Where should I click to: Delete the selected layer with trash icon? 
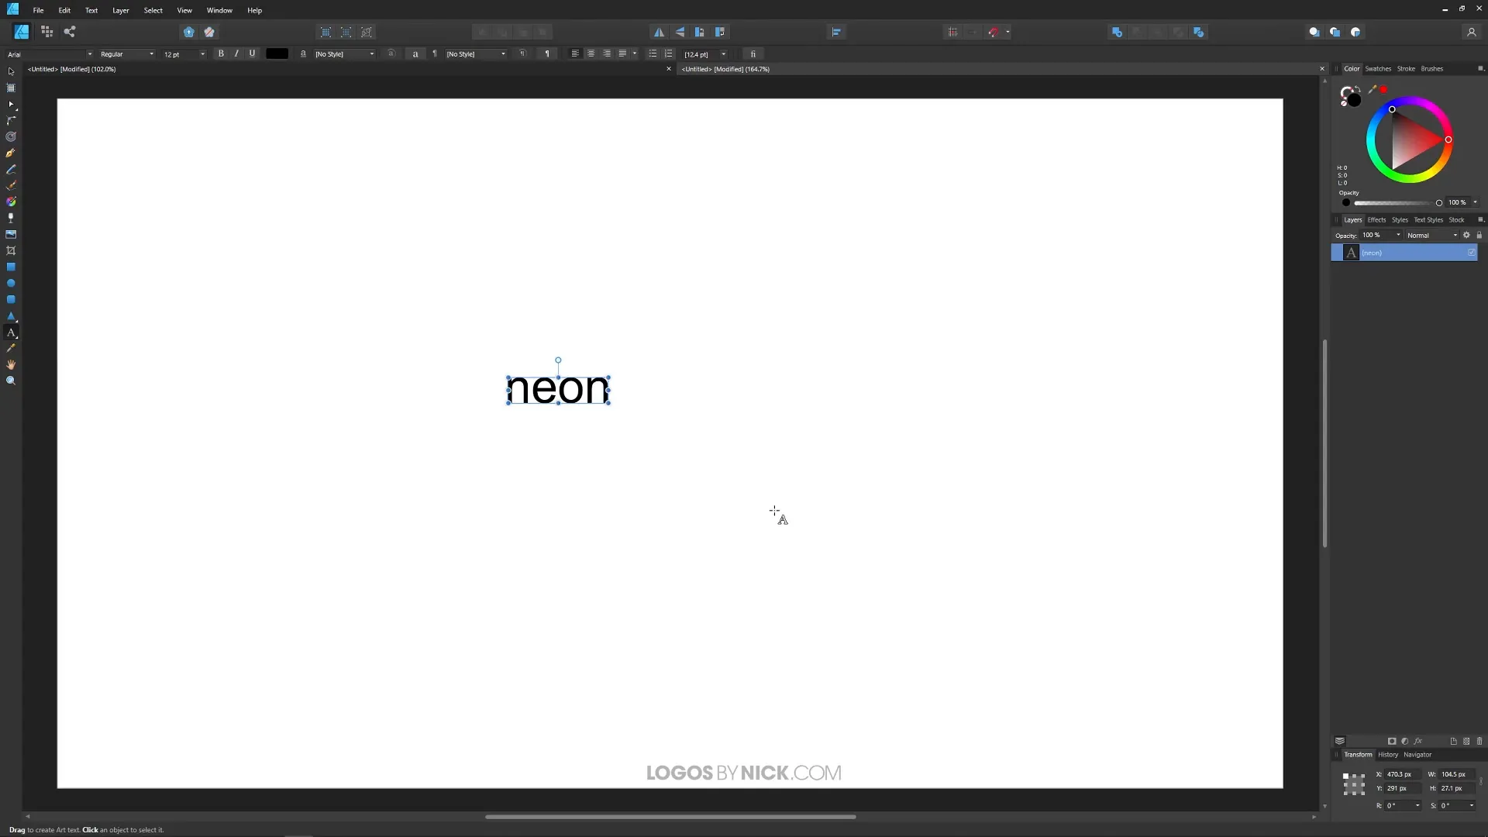[1480, 742]
